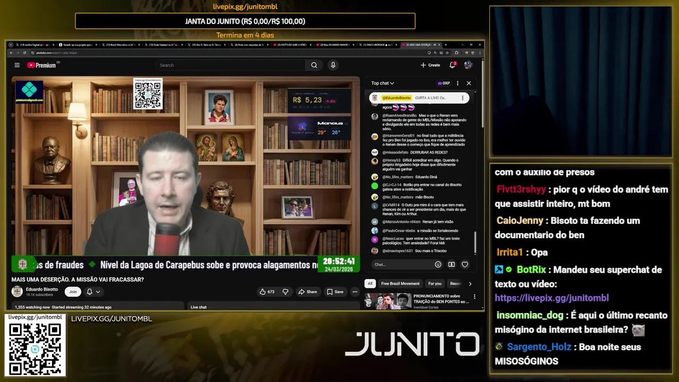Viewport: 679px width, 382px height.
Task: Dislike the video
Action: coord(285,292)
